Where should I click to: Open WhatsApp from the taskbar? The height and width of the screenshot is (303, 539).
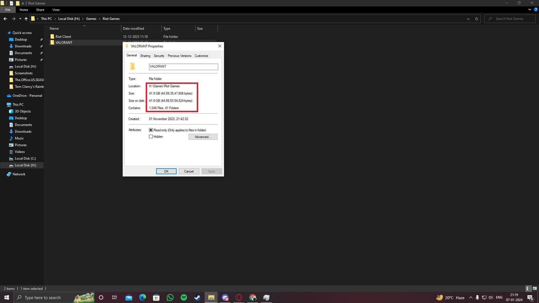169,297
